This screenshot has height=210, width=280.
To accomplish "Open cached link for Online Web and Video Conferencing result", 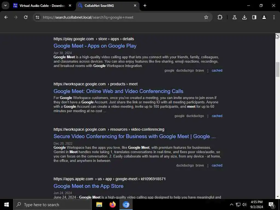I will pos(217,116).
